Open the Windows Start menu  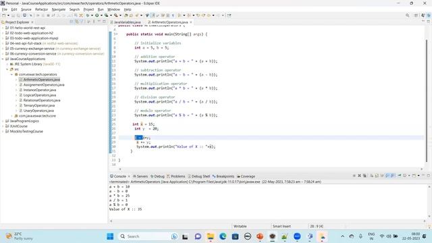(x=110, y=236)
